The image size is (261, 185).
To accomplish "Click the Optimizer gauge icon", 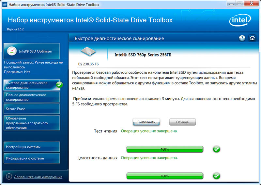I will pos(12,51).
